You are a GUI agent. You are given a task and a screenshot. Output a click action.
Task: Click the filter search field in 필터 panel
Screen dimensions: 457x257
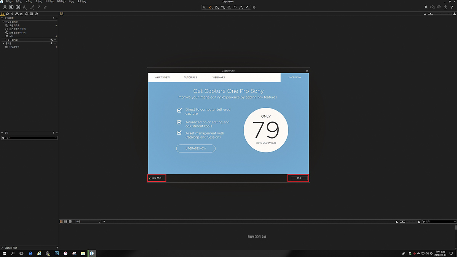29,138
